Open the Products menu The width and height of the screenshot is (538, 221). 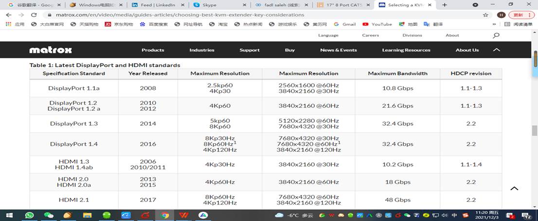[153, 50]
